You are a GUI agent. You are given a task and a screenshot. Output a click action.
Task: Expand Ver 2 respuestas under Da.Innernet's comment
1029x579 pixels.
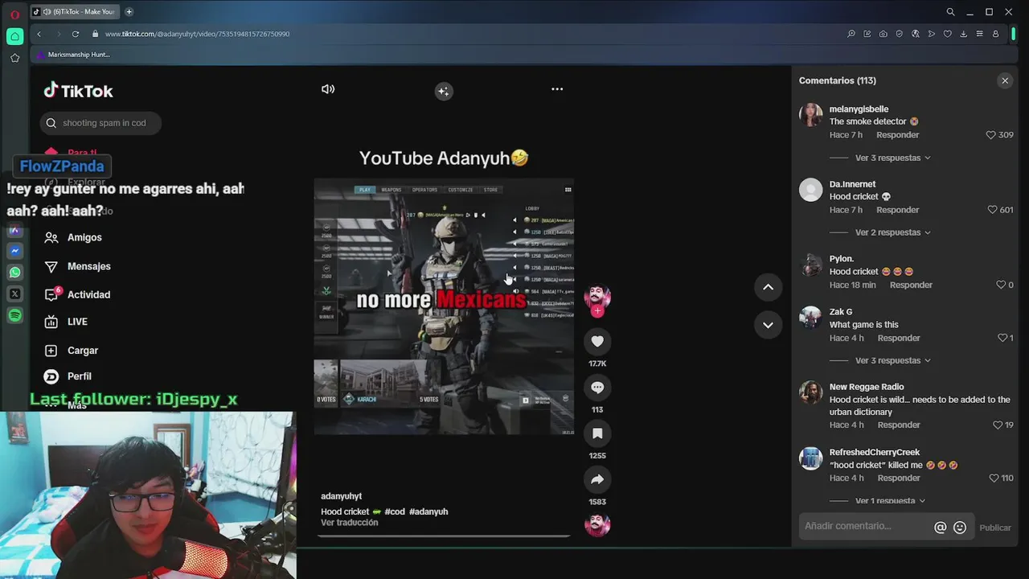[x=892, y=232]
